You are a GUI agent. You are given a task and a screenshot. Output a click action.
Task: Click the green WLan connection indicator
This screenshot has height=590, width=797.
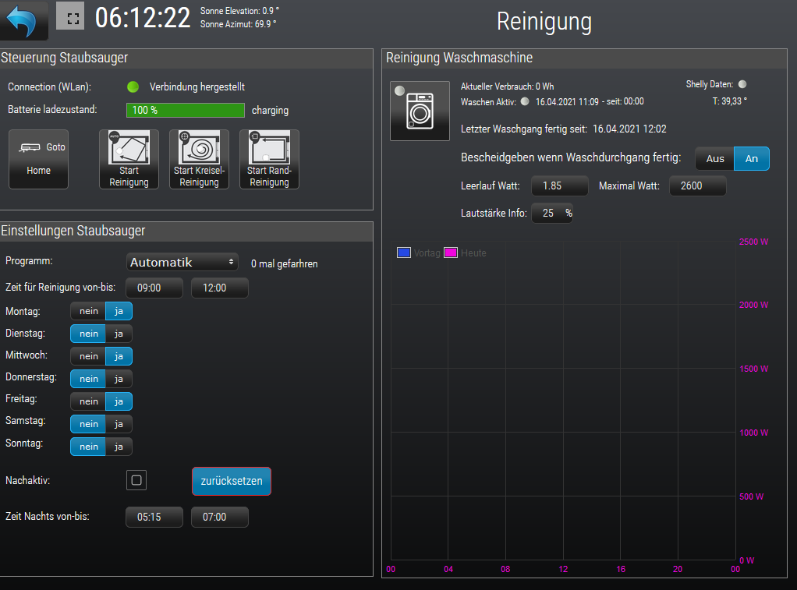point(133,87)
